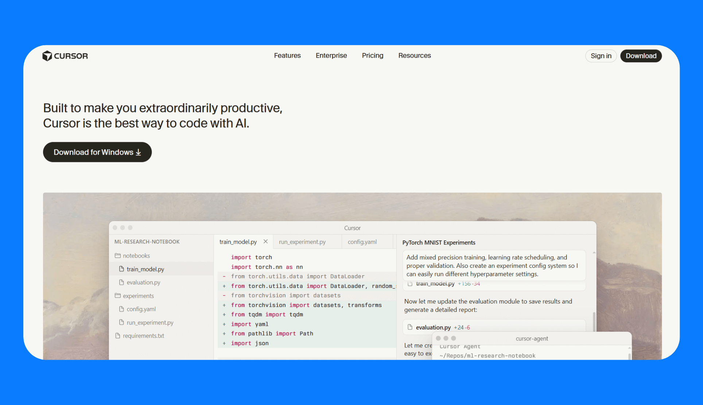
Task: Click the notebooks folder icon
Action: tap(117, 256)
